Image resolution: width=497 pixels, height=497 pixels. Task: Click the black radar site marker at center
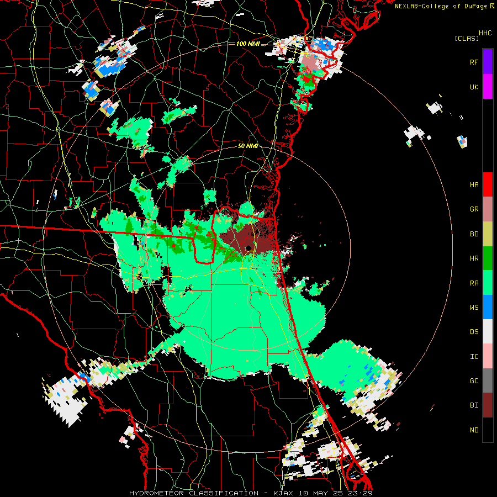tap(248, 248)
